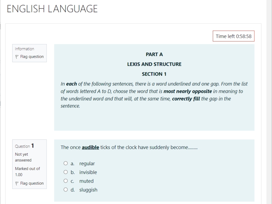Click the 'Not yet answered' status text
This screenshot has height=204, width=272.
23,157
